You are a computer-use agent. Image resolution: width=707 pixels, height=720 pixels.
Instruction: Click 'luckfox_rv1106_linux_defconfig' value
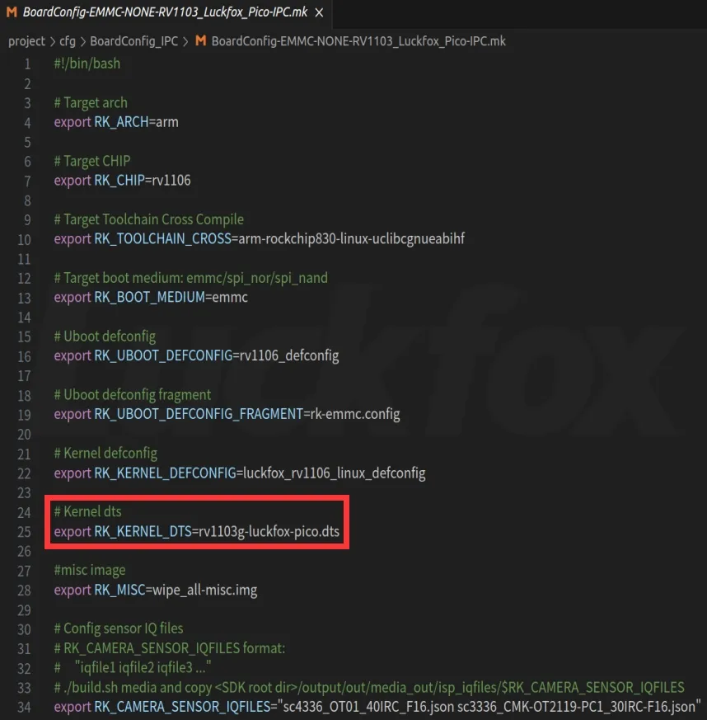335,473
